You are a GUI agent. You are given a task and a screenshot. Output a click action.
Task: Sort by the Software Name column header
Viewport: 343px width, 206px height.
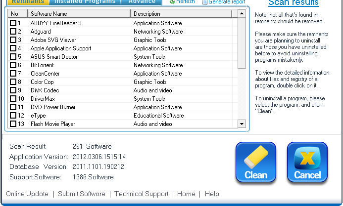79,14
